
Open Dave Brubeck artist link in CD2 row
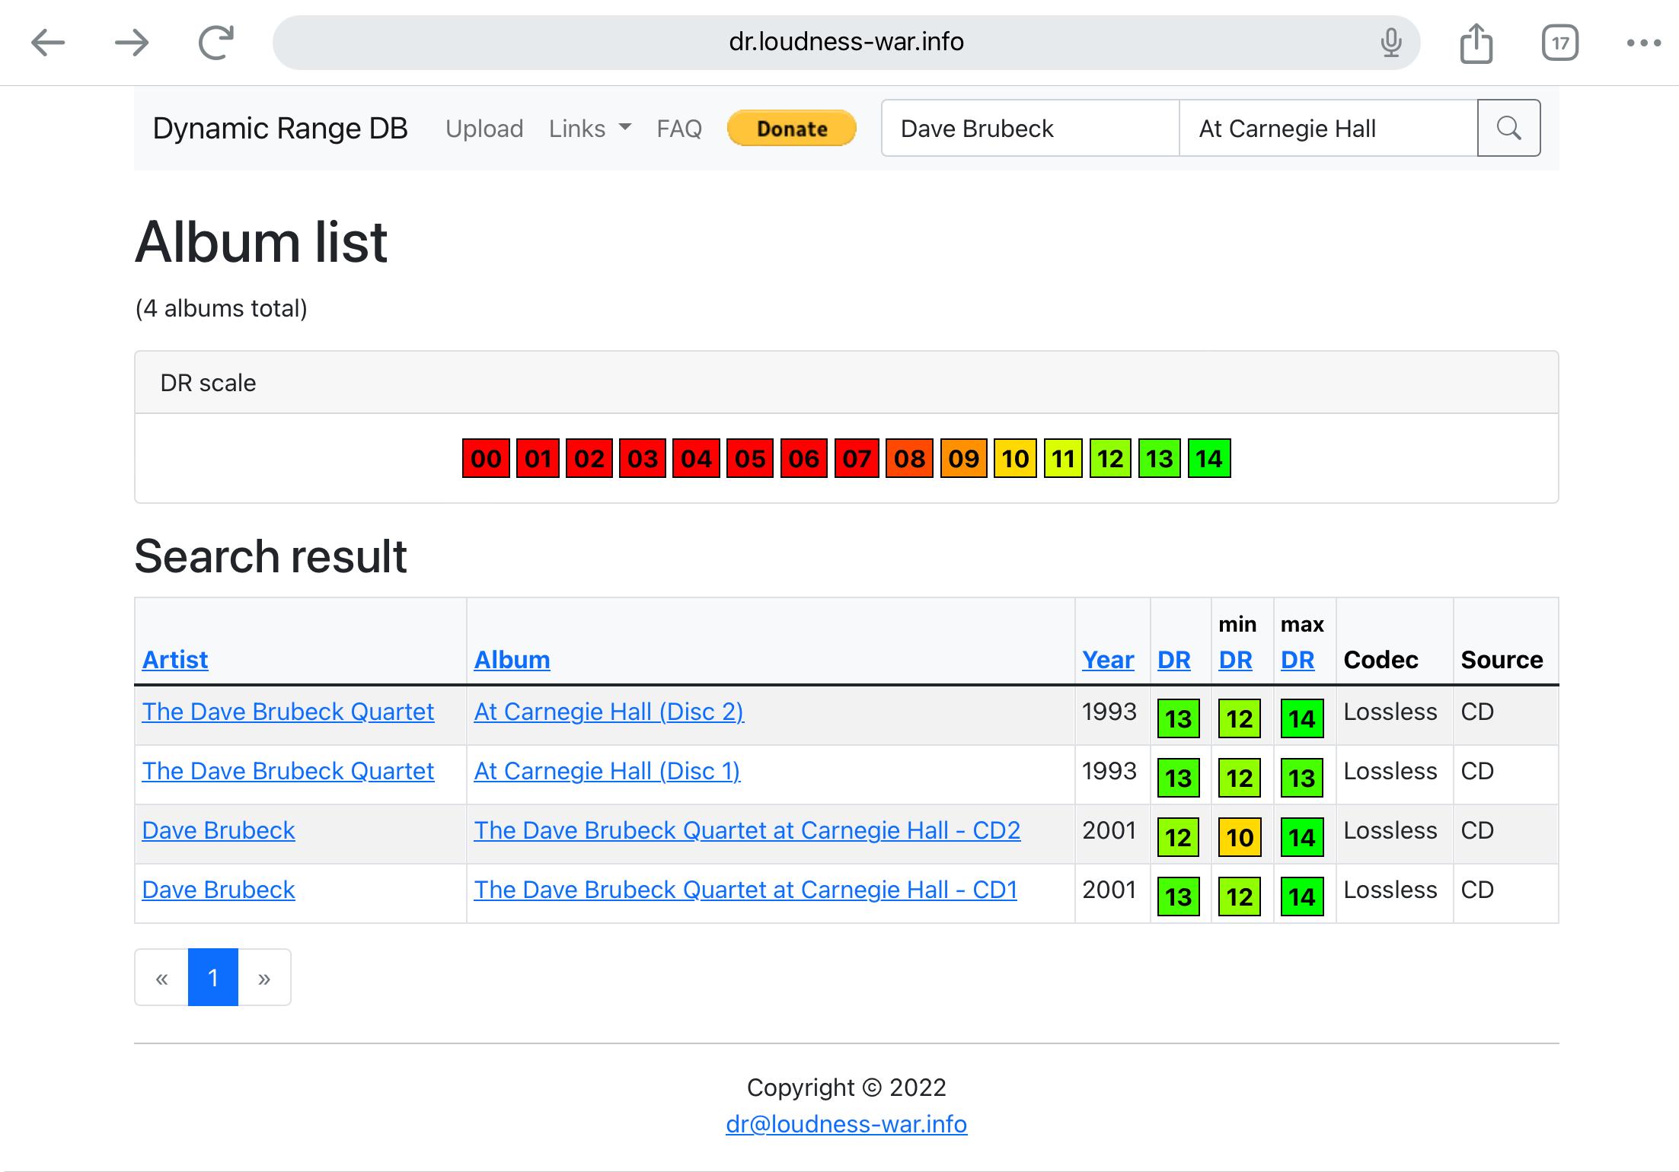[x=219, y=830]
